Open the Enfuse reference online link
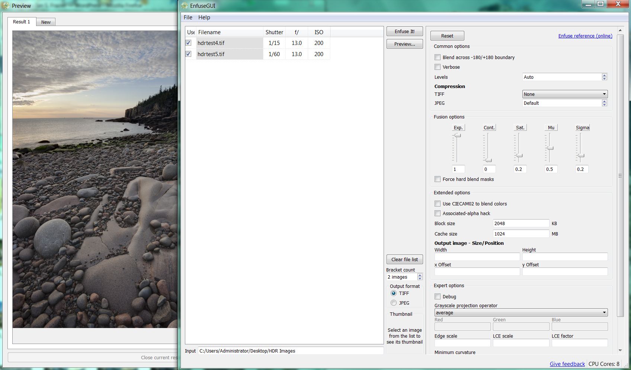This screenshot has height=370, width=631. pos(585,36)
